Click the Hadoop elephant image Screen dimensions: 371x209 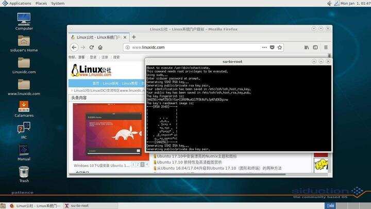[321, 165]
